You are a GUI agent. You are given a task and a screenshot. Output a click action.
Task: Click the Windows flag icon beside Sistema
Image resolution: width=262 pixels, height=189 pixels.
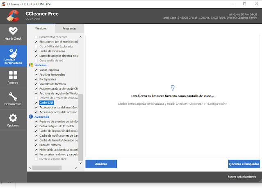(x=31, y=65)
